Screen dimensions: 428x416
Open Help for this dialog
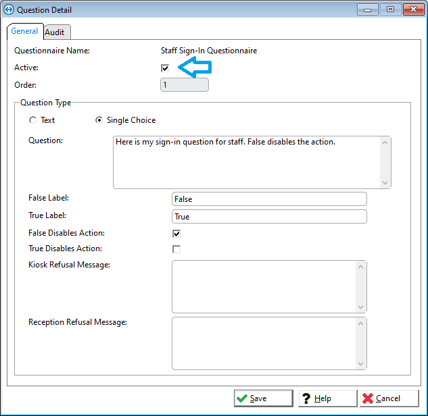click(327, 398)
